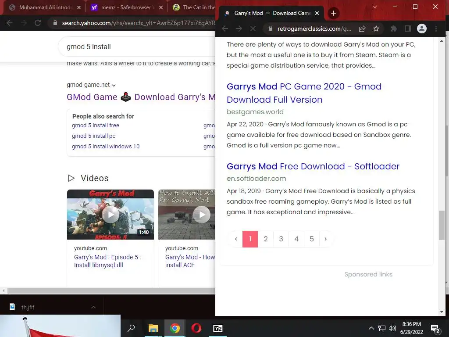Open the tab search chevron in title bar
The height and width of the screenshot is (337, 449).
click(x=374, y=7)
